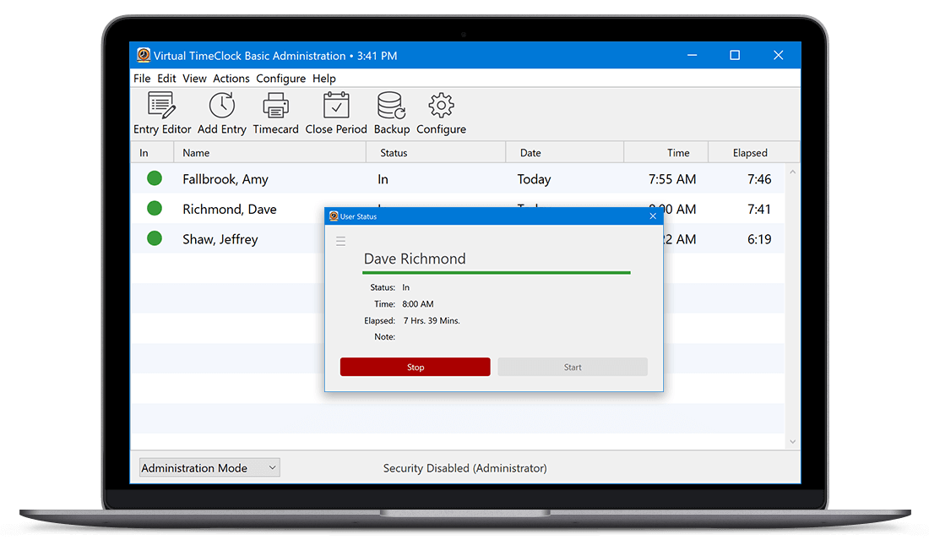Click the 8:00 AM time value in dialog
Screen dimensions: 929x551
pos(418,303)
